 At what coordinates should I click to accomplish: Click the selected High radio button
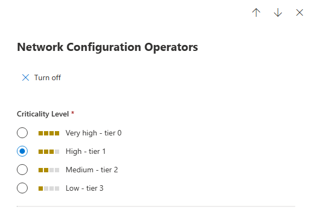point(22,151)
